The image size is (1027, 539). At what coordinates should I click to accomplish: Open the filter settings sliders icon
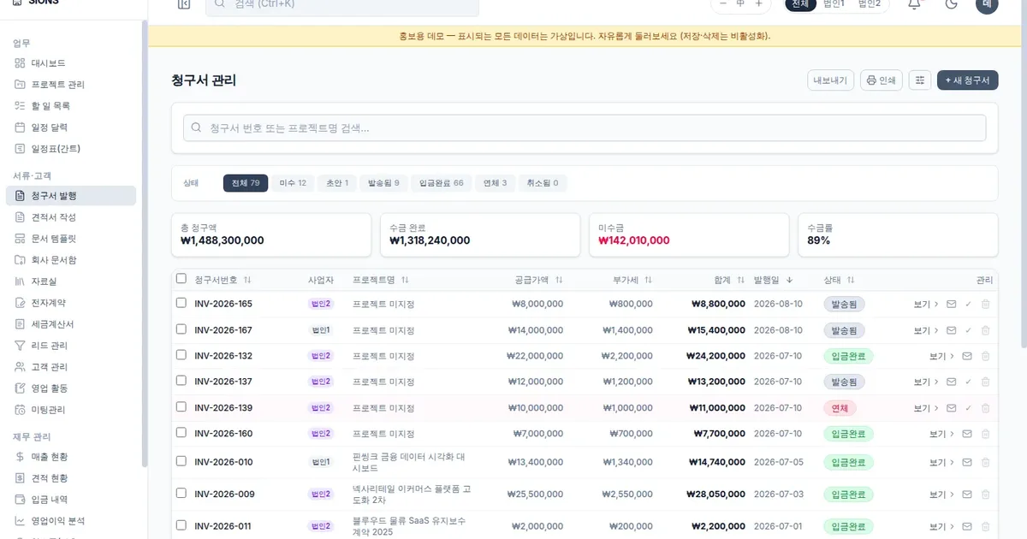920,80
